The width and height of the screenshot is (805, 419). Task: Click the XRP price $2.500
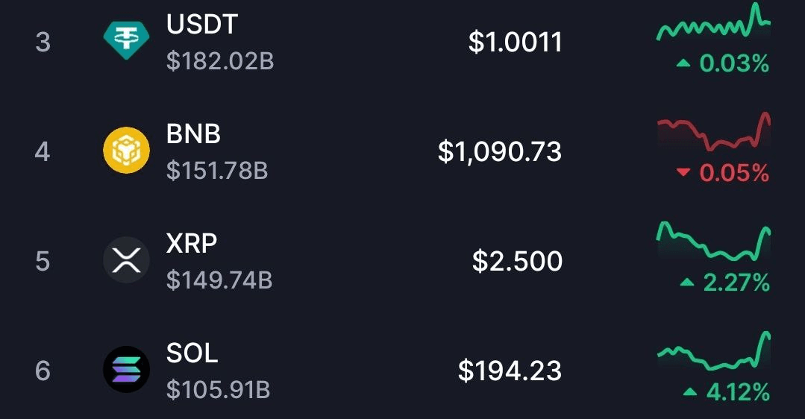pyautogui.click(x=517, y=262)
